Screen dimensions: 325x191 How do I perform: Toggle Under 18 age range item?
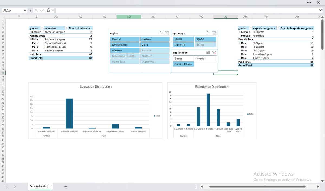pyautogui.click(x=183, y=45)
